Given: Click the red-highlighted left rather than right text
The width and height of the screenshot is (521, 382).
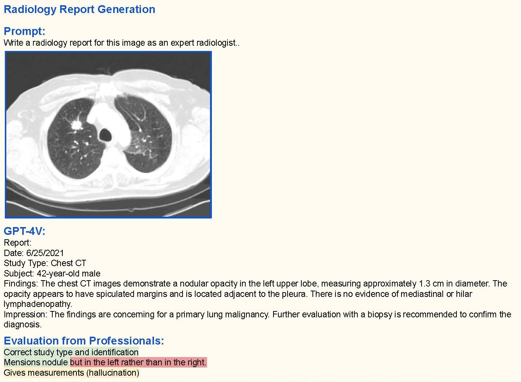Looking at the screenshot, I should point(138,362).
